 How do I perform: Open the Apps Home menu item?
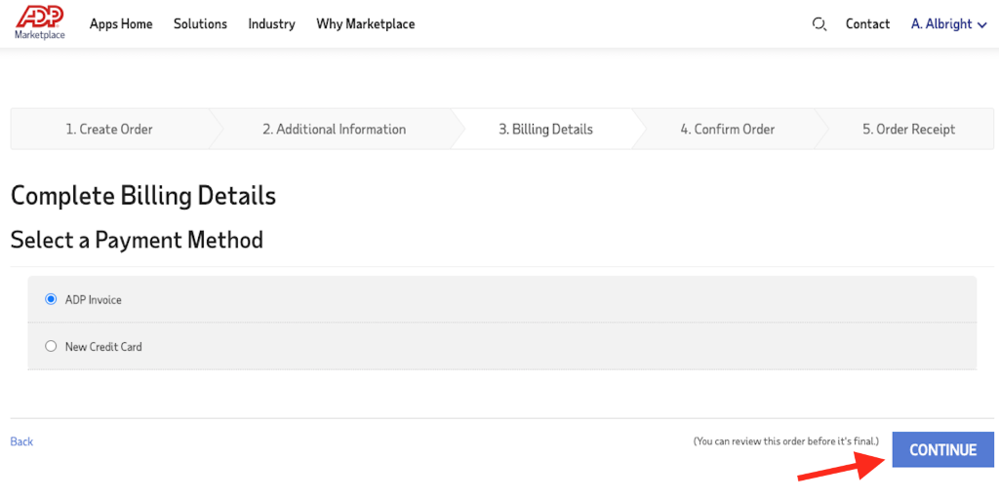pos(121,24)
